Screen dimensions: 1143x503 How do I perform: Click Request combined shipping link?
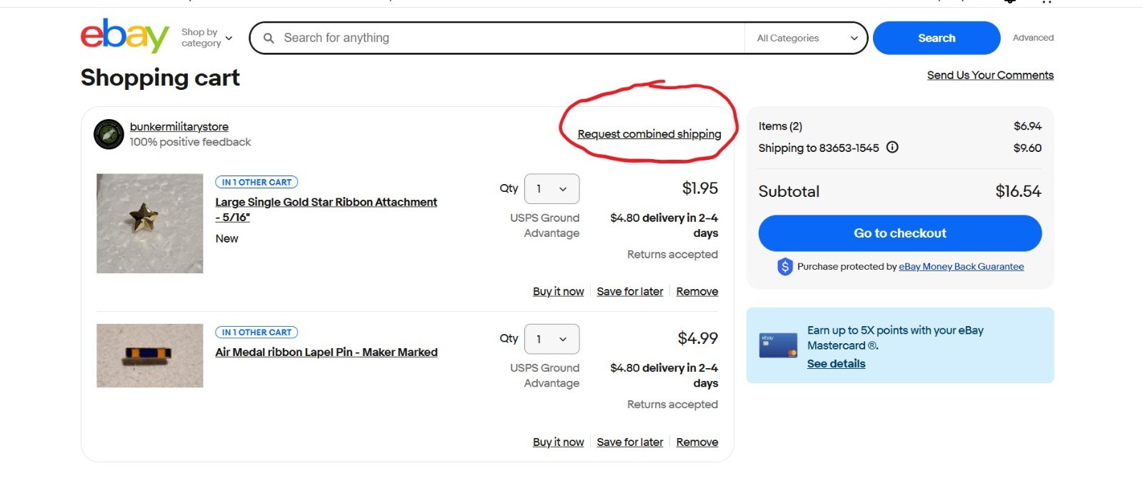(x=649, y=134)
